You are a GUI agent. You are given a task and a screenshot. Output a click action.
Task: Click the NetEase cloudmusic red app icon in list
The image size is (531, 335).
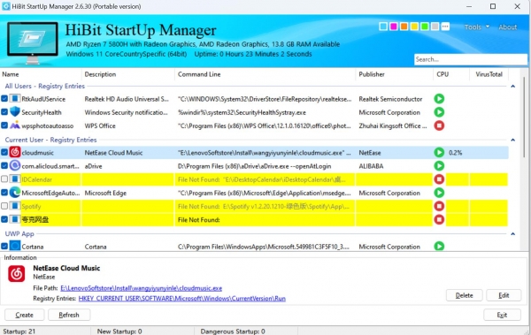(15, 152)
